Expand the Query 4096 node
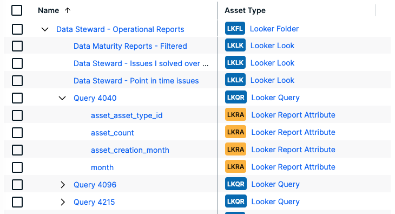The height and width of the screenshot is (214, 395). (x=63, y=185)
